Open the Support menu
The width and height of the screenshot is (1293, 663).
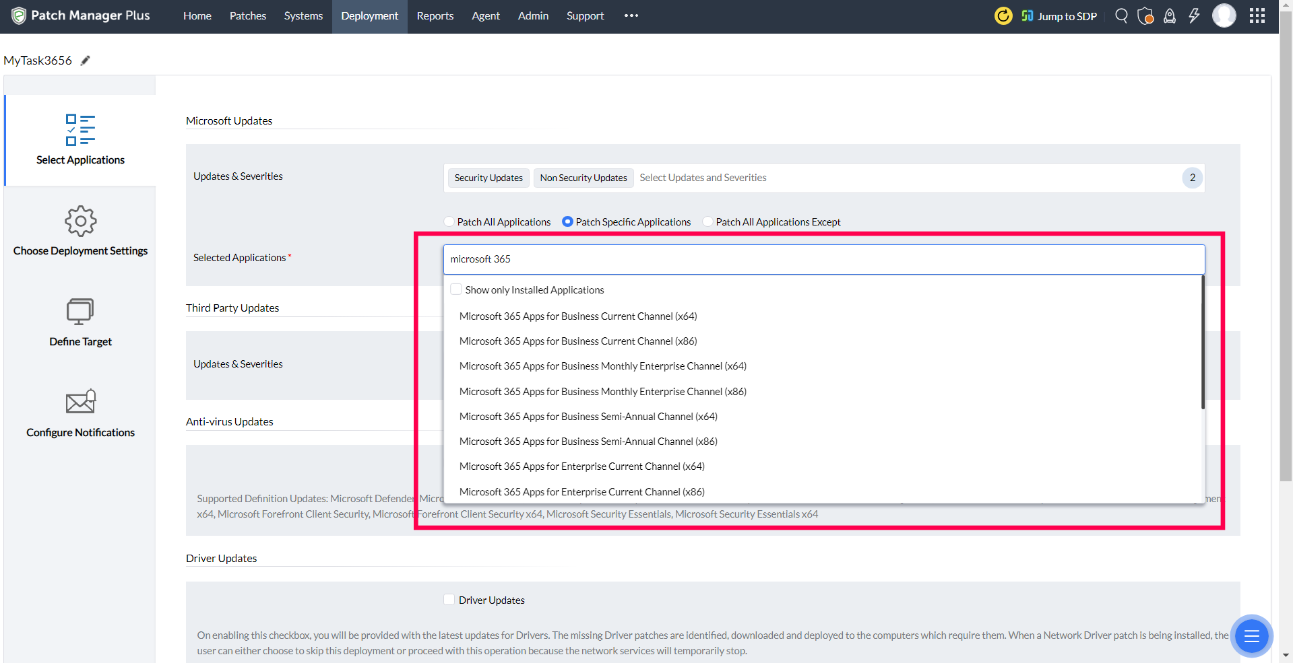[x=585, y=15]
